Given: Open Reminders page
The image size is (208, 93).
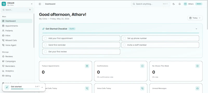Looking at the screenshot, I should point(17,66).
